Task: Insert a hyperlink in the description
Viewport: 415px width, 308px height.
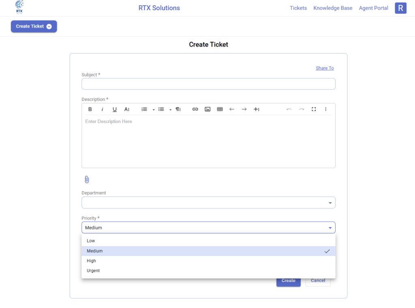Action: tap(195, 109)
